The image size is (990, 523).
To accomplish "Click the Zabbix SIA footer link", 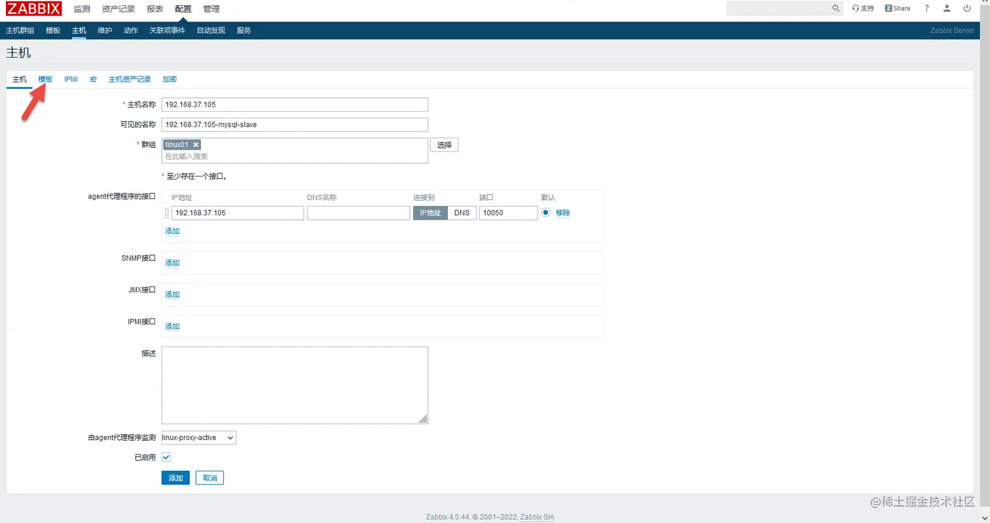I will pyautogui.click(x=538, y=517).
